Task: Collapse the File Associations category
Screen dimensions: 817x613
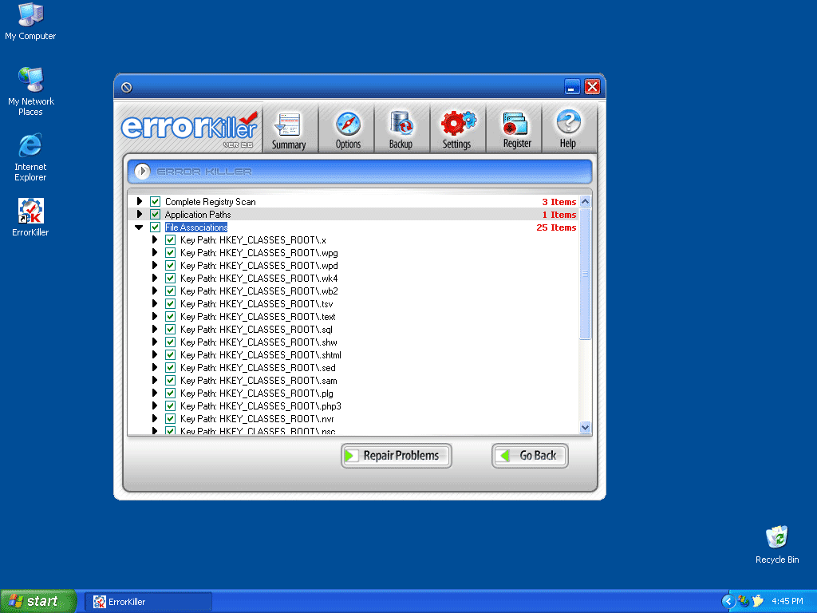Action: tap(140, 227)
